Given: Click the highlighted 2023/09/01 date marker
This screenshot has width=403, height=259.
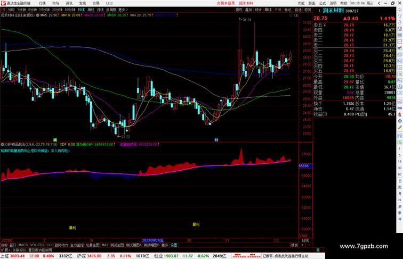Looking at the screenshot, I should click(152, 240).
